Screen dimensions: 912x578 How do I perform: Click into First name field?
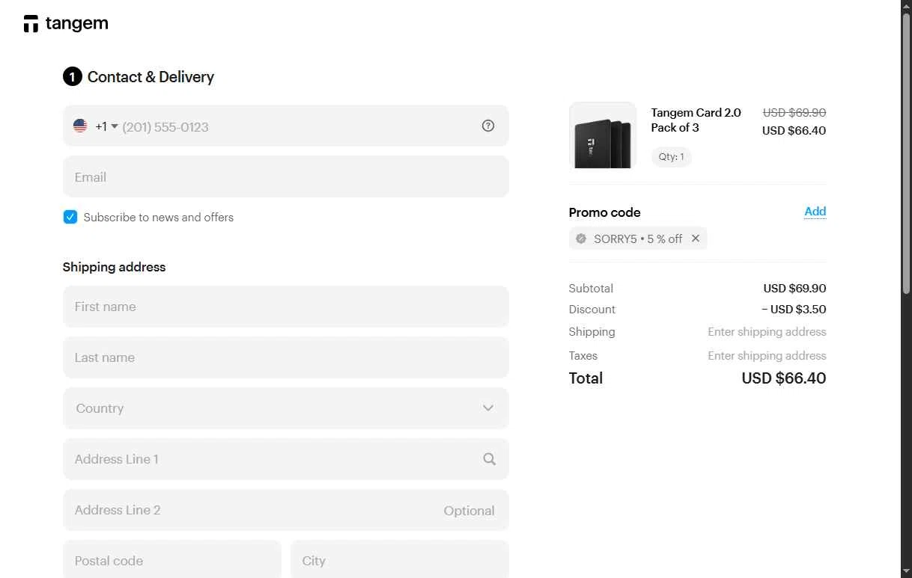point(286,307)
